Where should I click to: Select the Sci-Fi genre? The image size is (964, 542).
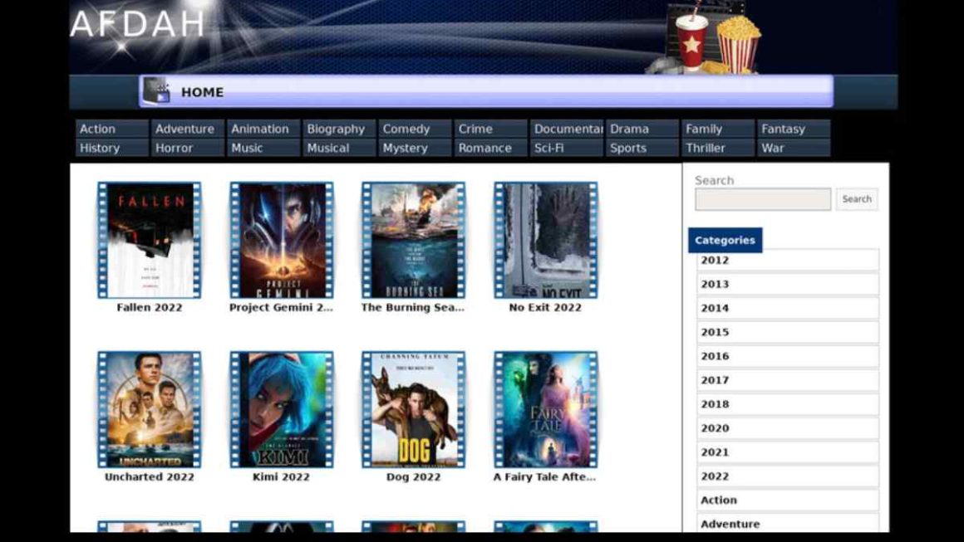[x=566, y=148]
